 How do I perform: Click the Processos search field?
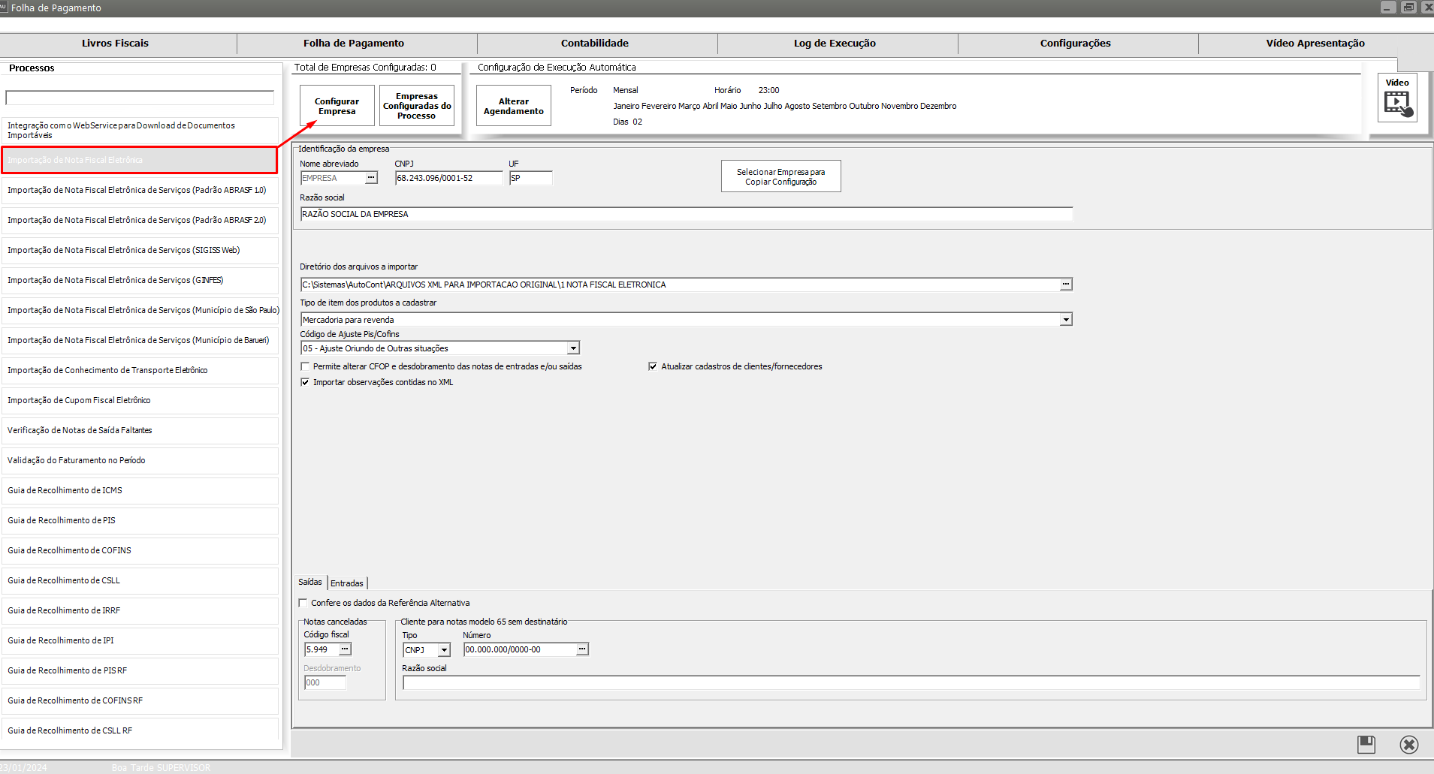pyautogui.click(x=140, y=98)
